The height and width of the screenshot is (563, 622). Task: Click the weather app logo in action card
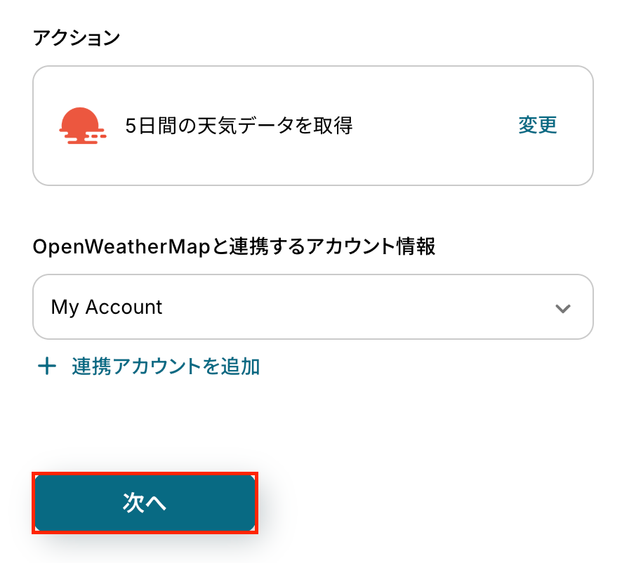[82, 126]
